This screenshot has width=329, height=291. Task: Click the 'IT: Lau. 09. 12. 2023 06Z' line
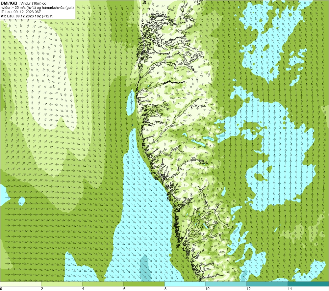click(x=21, y=12)
